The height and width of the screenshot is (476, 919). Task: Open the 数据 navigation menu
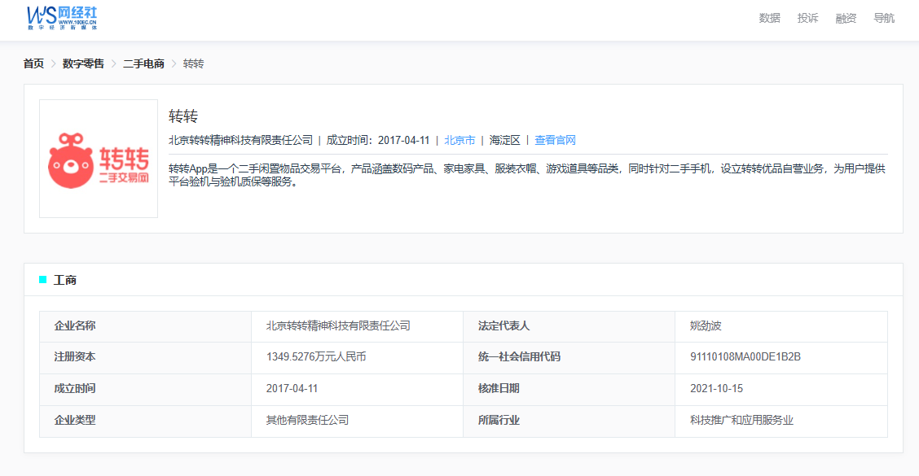[769, 18]
